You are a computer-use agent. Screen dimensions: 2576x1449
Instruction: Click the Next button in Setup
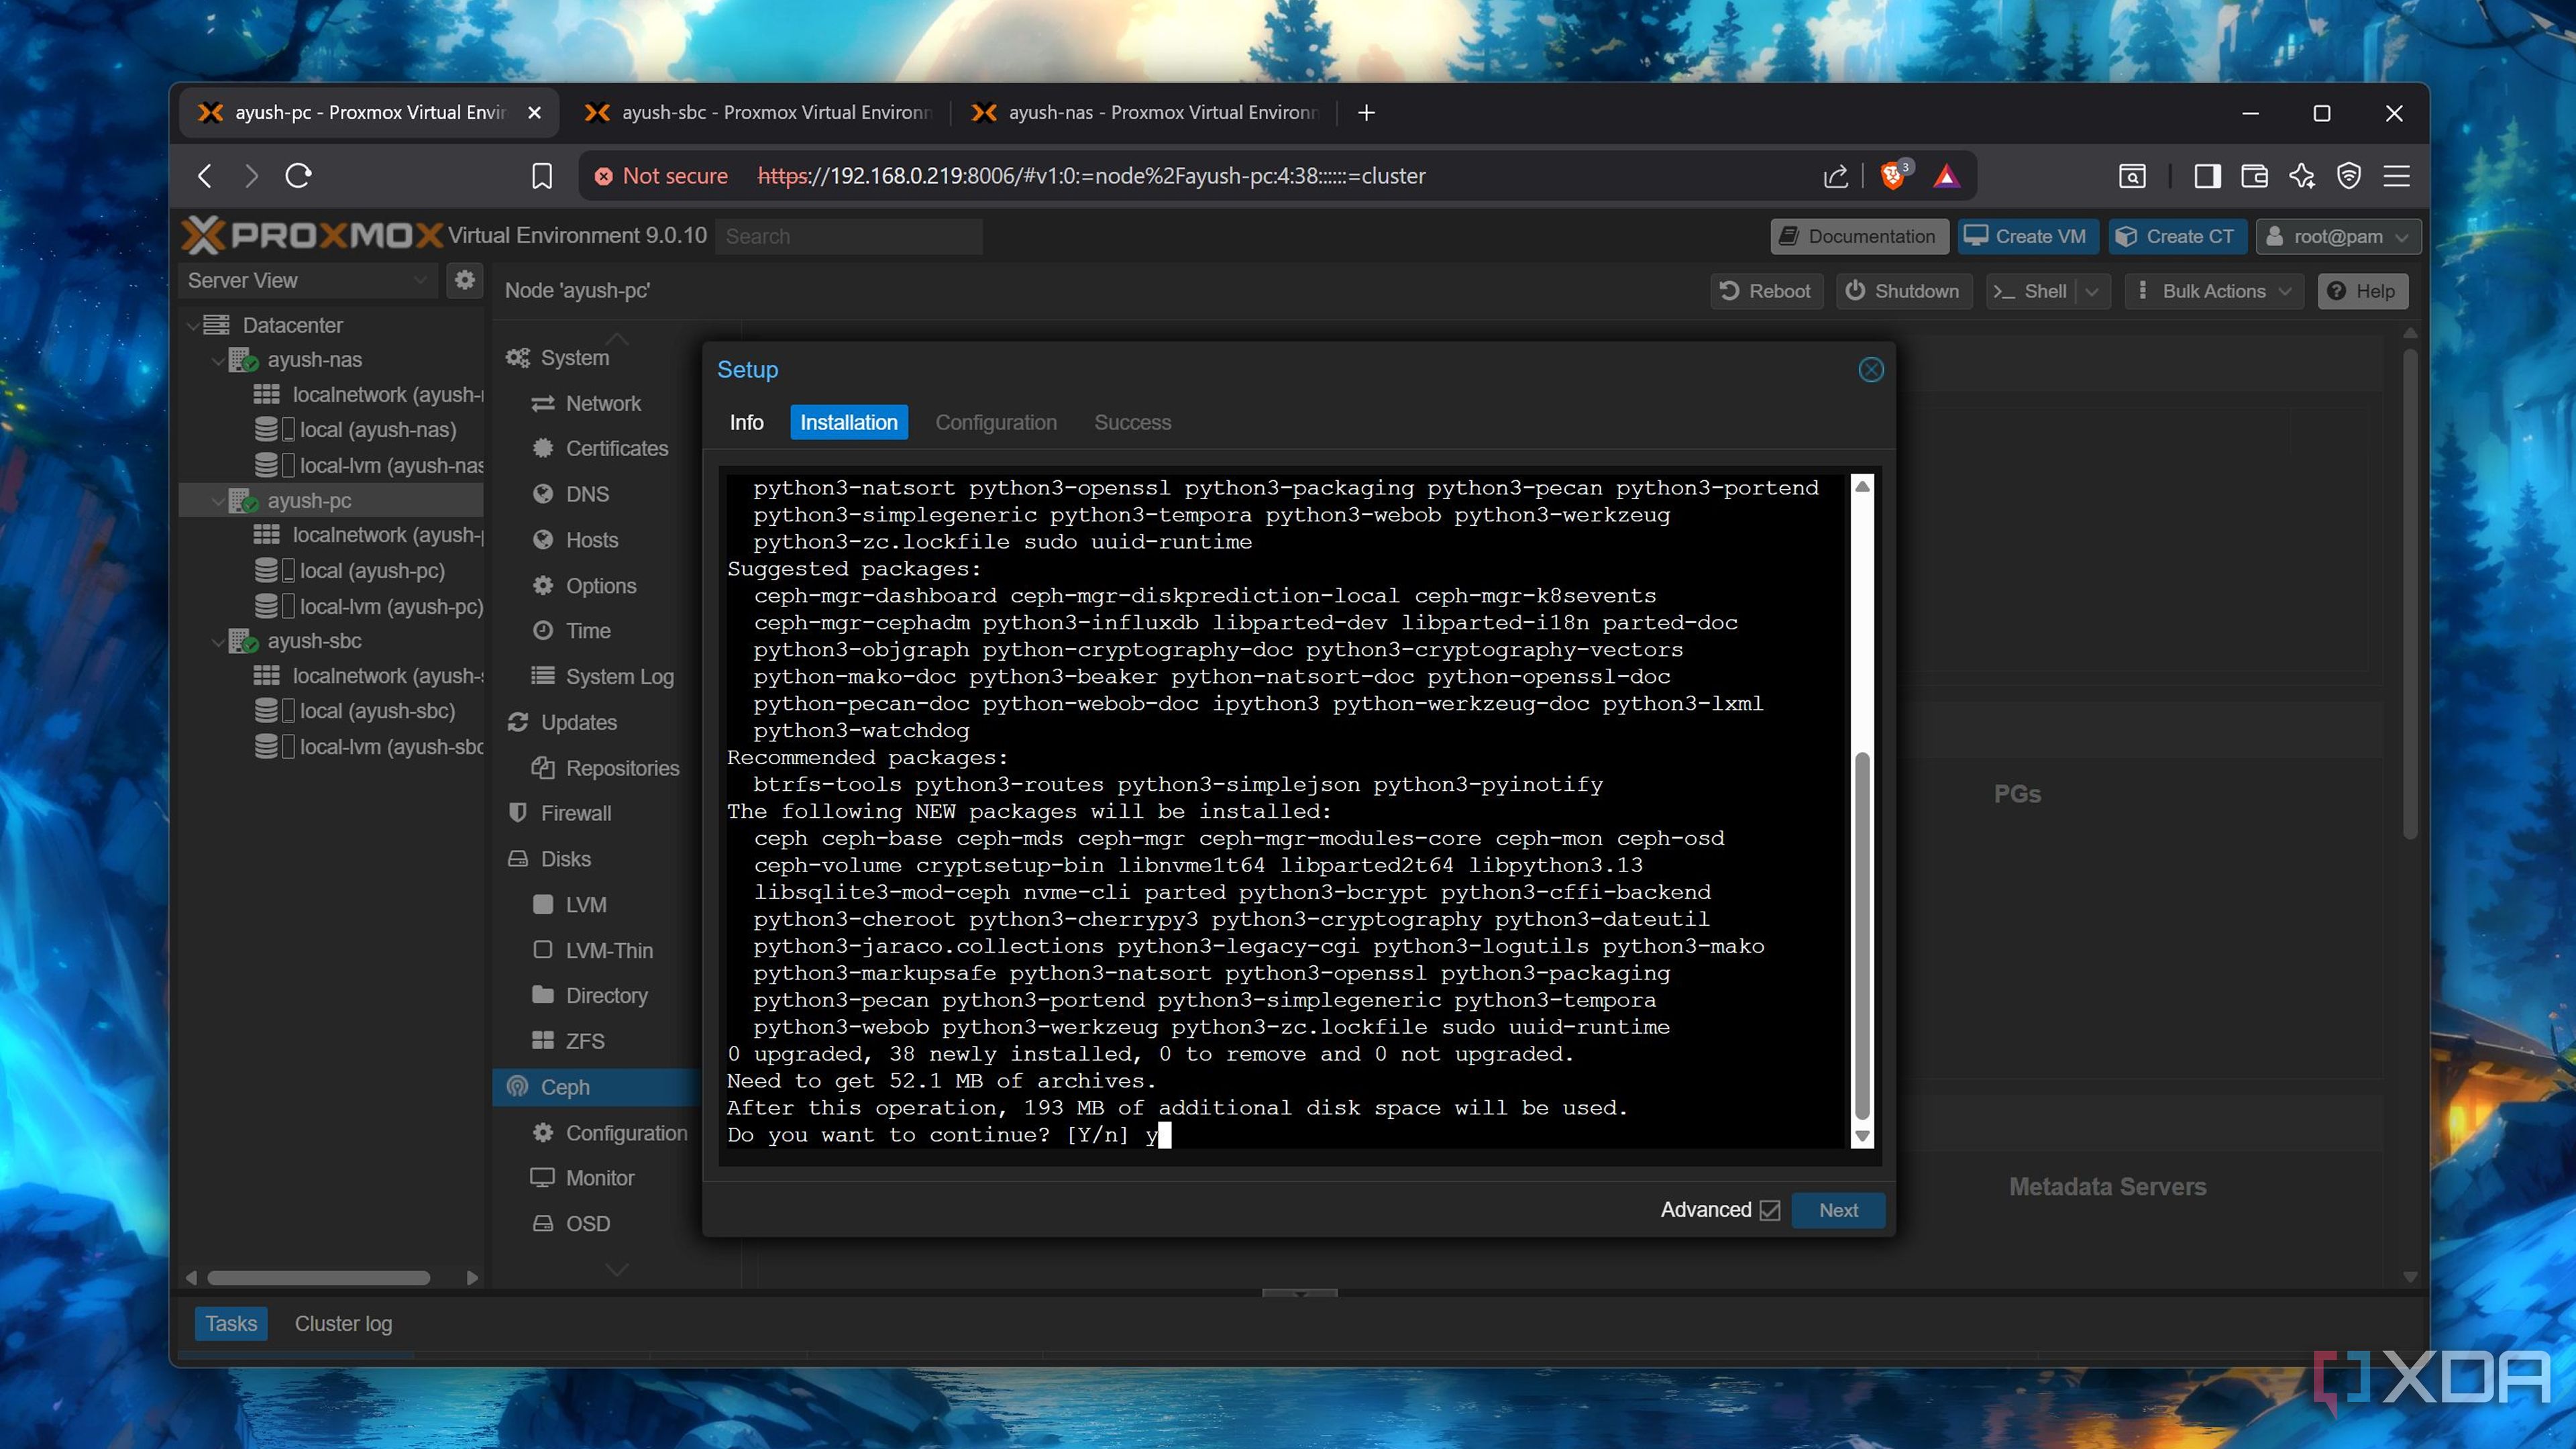(x=1838, y=1210)
